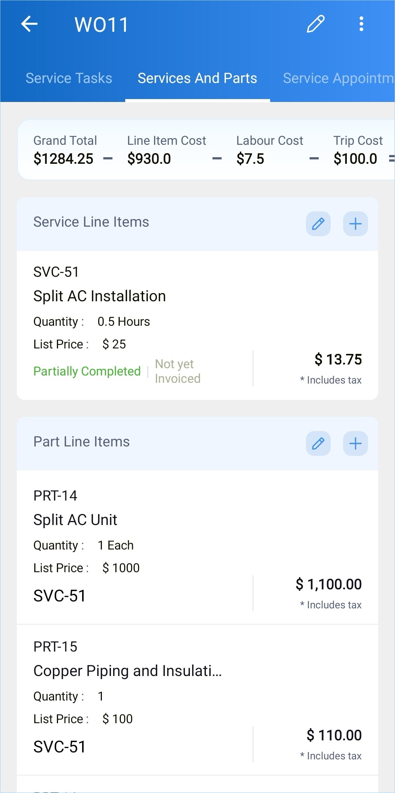The width and height of the screenshot is (395, 793).
Task: Open the three-dot overflow menu
Action: pos(361,24)
